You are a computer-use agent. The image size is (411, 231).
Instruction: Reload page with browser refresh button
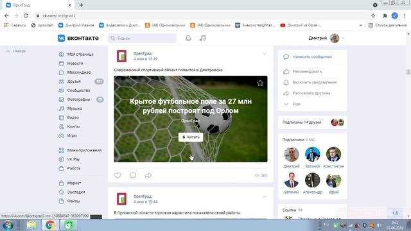tap(26, 15)
